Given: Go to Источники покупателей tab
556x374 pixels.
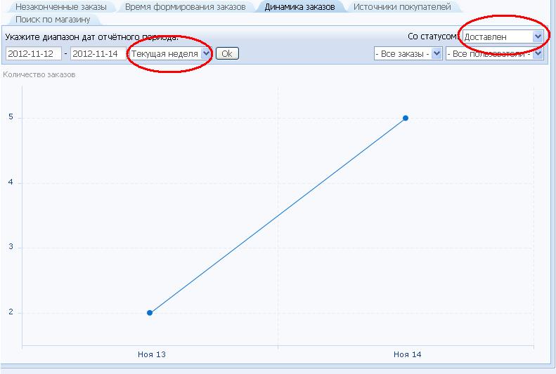Looking at the screenshot, I should (x=402, y=6).
